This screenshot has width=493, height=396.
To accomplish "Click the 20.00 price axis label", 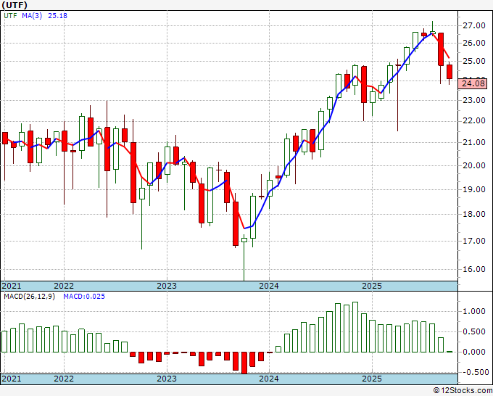I will (474, 165).
